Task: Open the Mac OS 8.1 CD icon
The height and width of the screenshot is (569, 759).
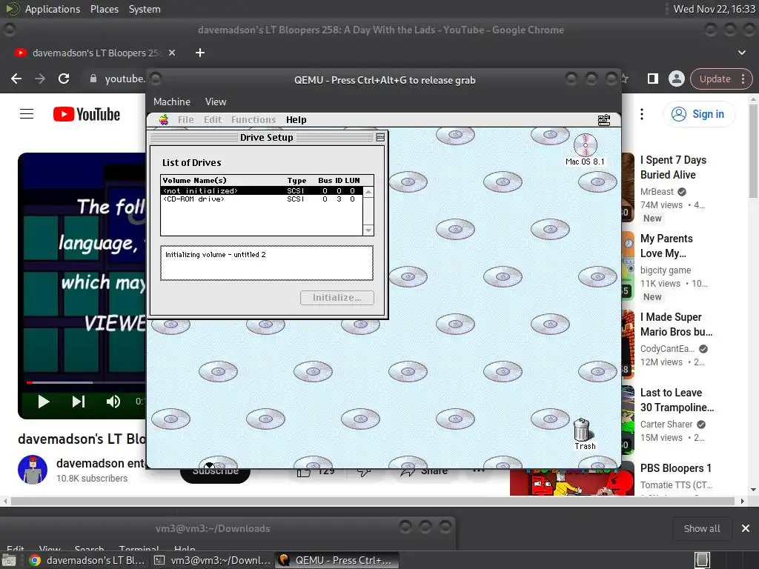Action: (585, 150)
